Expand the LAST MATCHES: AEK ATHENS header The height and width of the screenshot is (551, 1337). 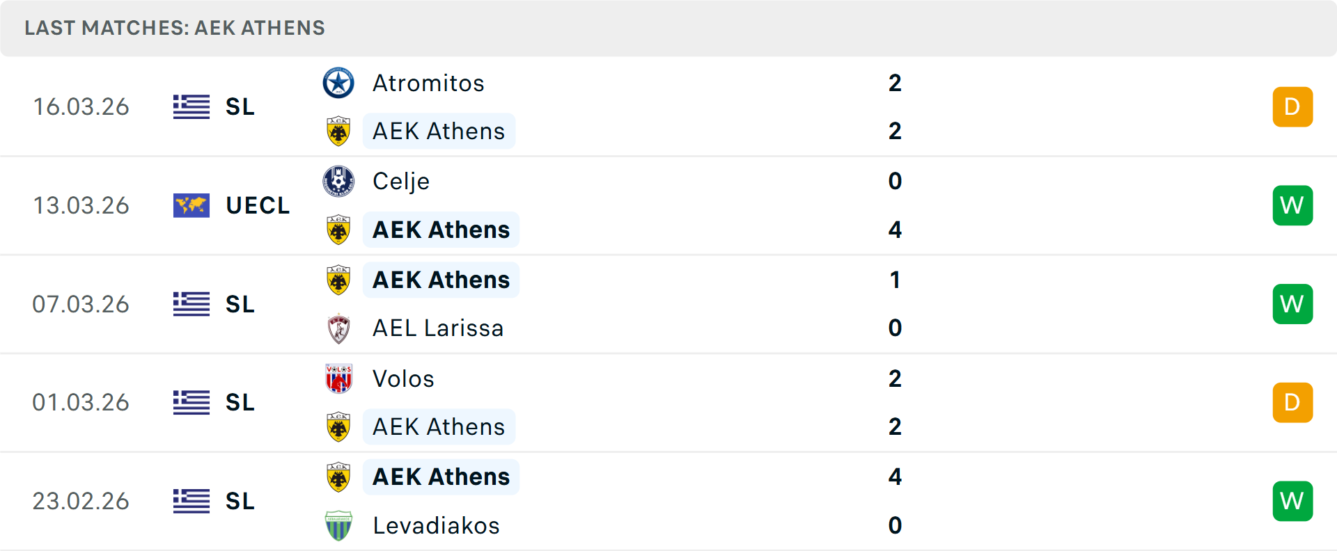tap(174, 28)
